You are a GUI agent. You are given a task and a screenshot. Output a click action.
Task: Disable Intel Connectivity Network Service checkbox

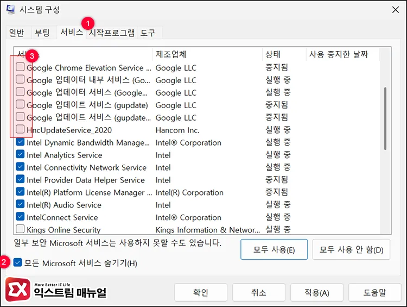pos(20,167)
